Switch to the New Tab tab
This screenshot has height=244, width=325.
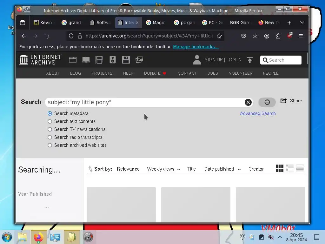pyautogui.click(x=269, y=23)
